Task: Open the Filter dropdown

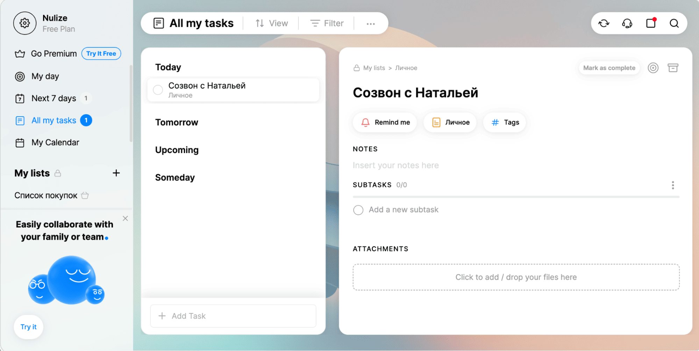Action: tap(327, 23)
